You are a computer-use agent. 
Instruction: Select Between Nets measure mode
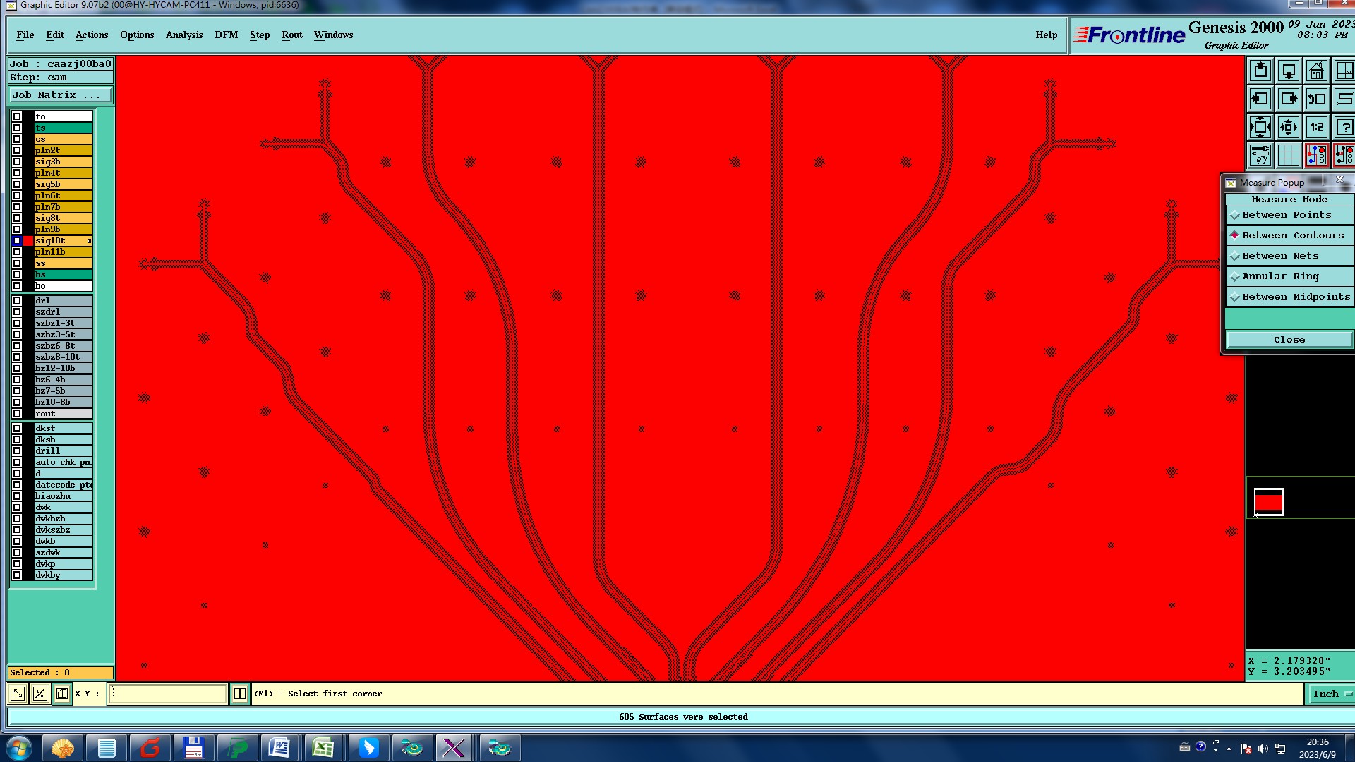(x=1280, y=256)
